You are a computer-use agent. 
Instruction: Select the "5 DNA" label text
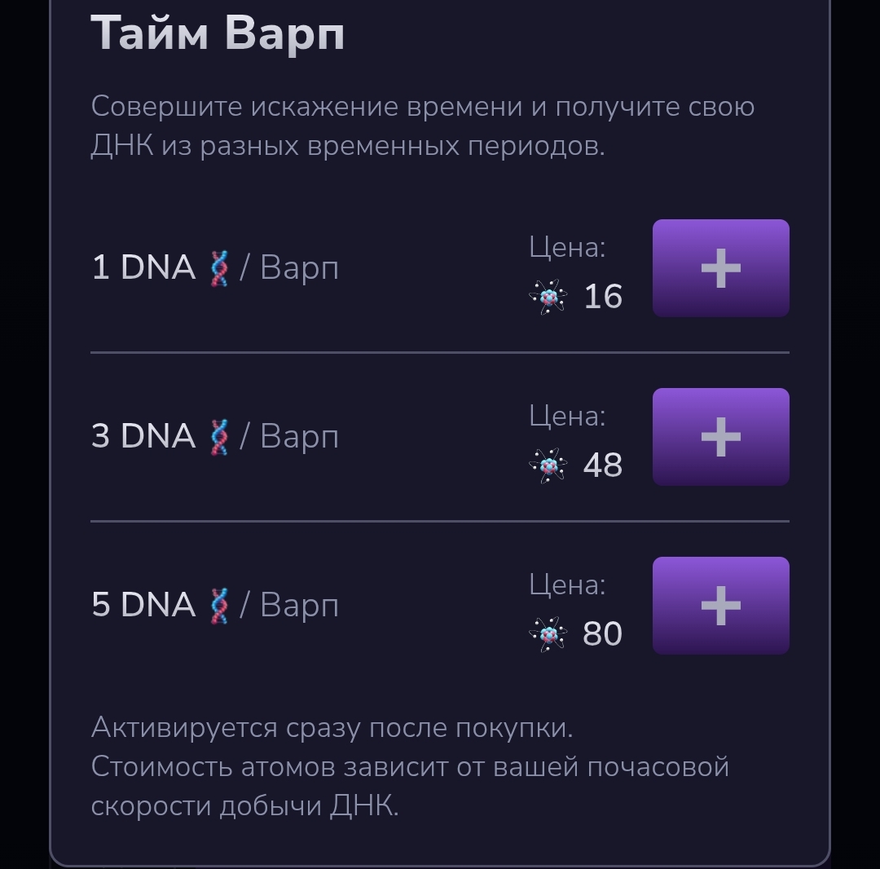pos(143,606)
